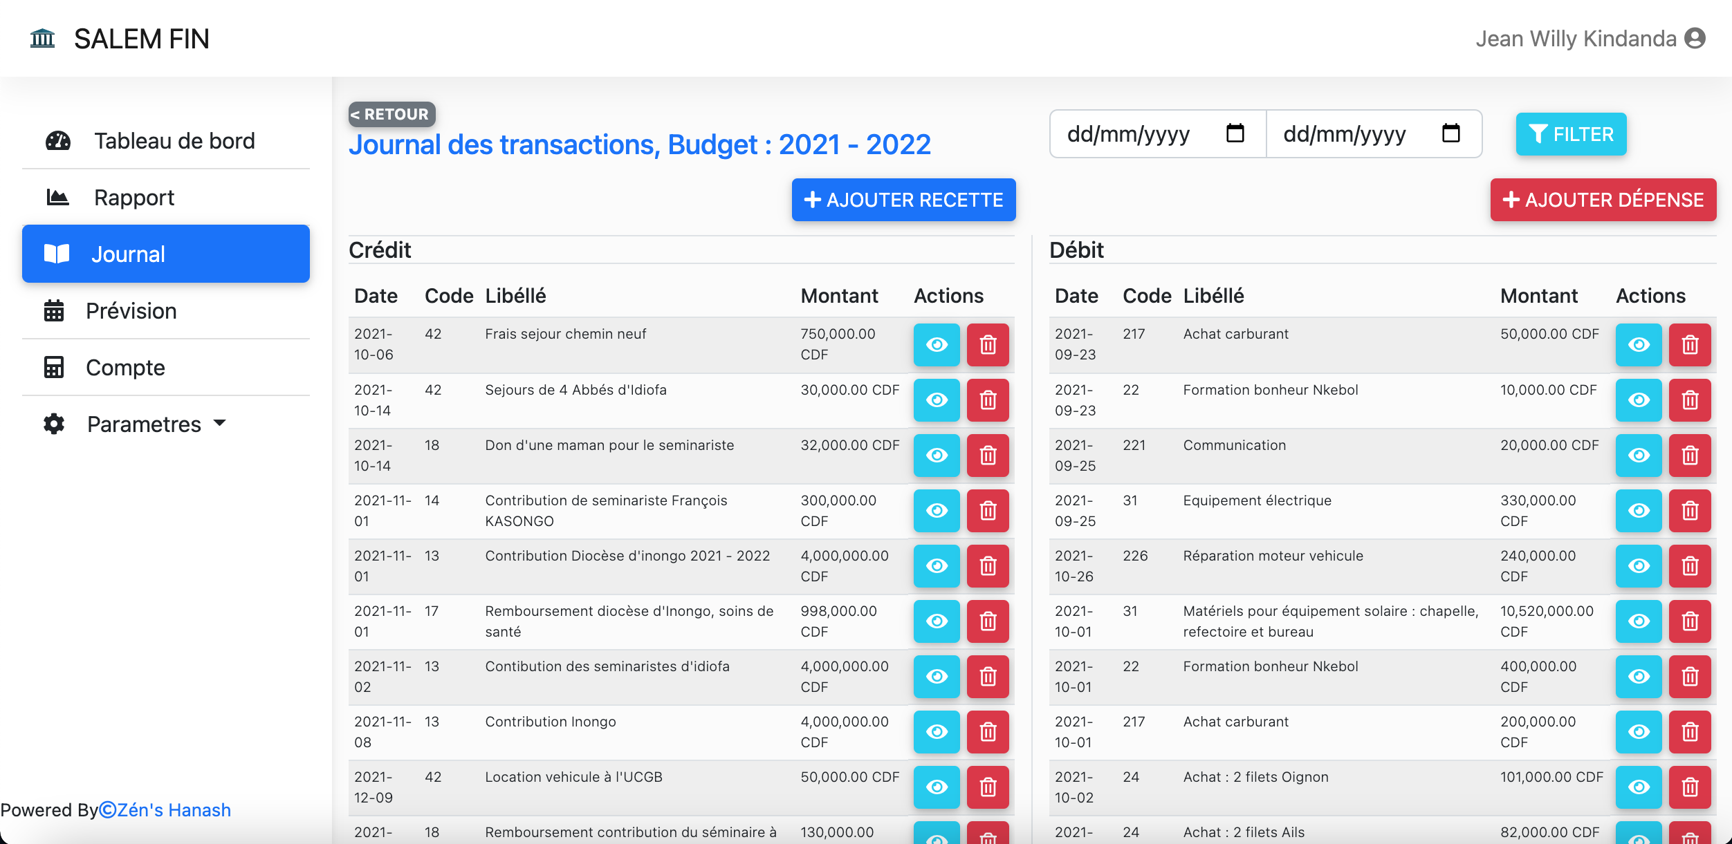Open Rapport from the navigation menu
The height and width of the screenshot is (844, 1732).
133,197
